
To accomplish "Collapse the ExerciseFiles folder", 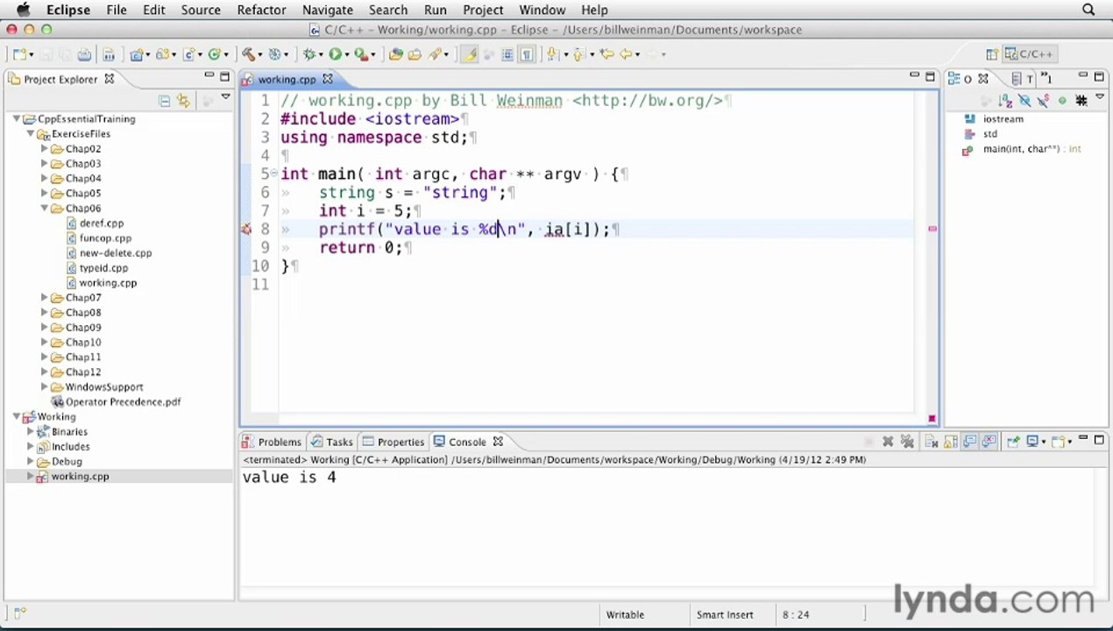I will 31,134.
